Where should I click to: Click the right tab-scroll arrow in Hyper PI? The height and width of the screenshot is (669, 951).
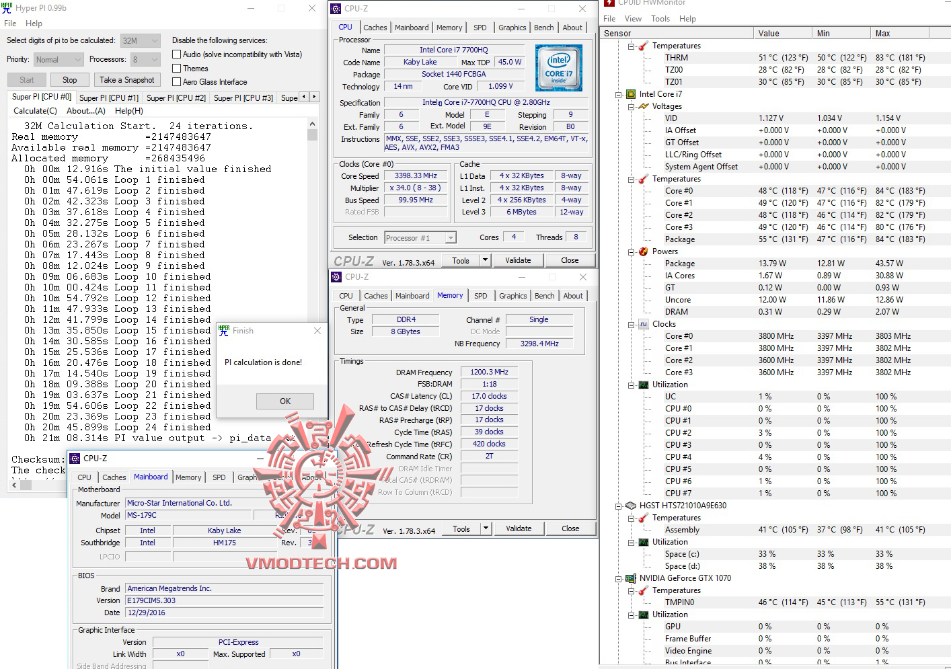point(314,97)
